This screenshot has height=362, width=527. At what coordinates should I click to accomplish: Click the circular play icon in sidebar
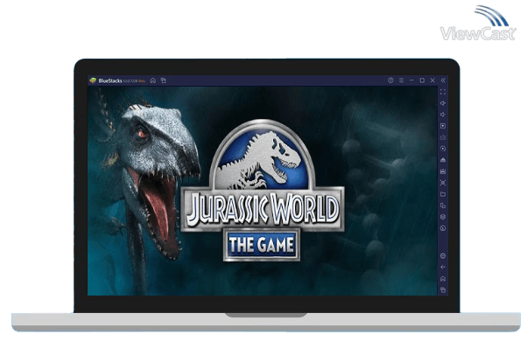(x=443, y=149)
